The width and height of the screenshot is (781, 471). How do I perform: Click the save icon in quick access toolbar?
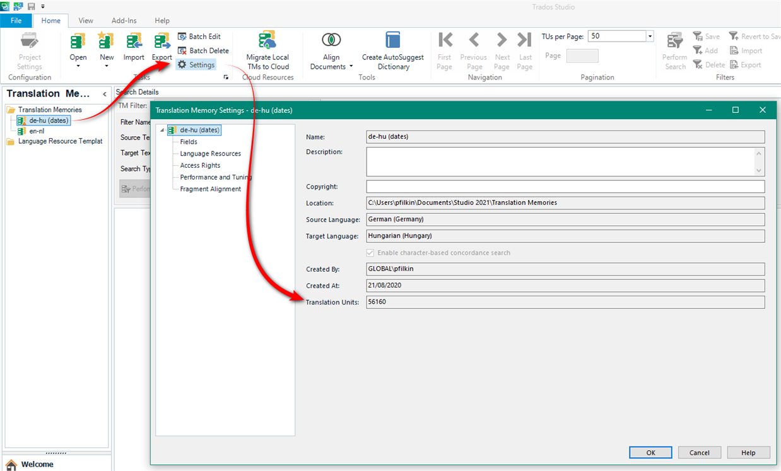tap(32, 6)
